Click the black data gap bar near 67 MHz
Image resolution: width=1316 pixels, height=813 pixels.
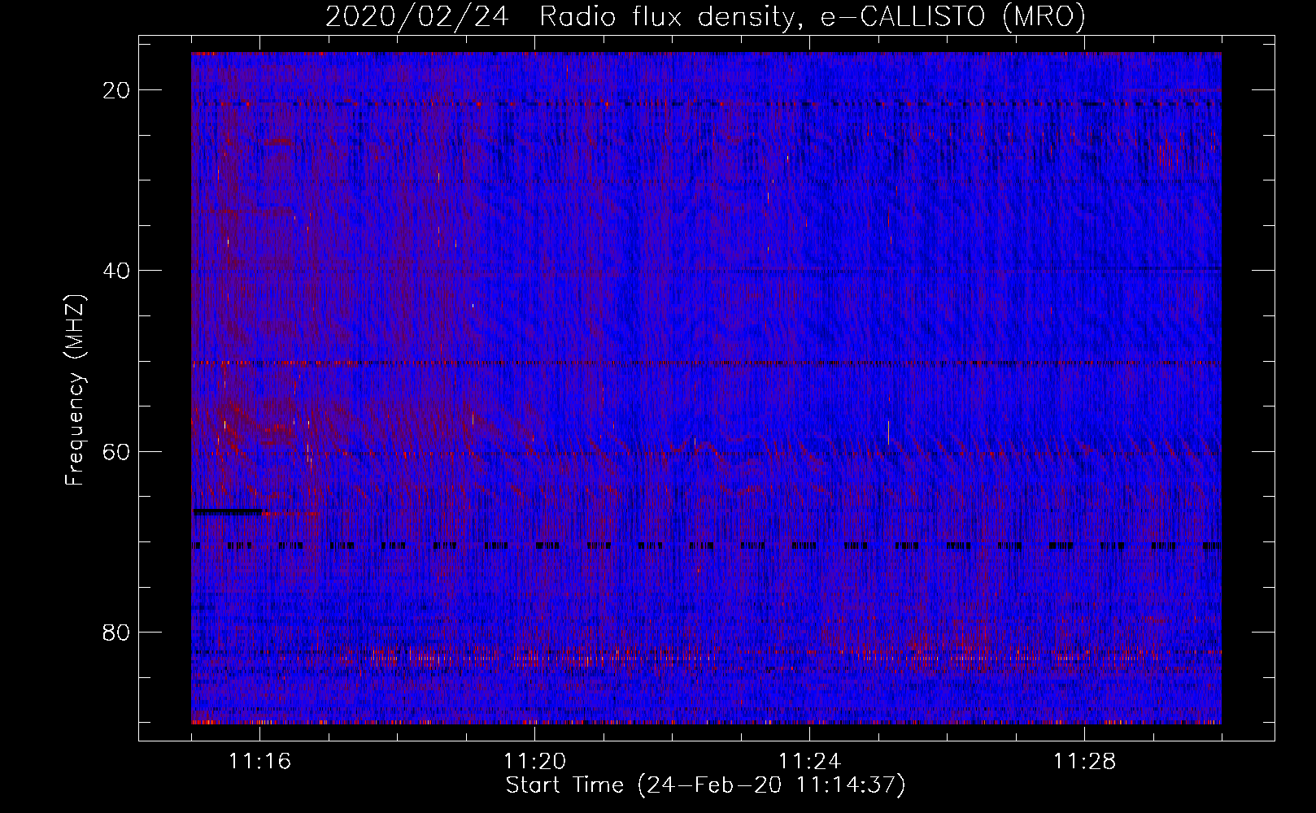(227, 511)
